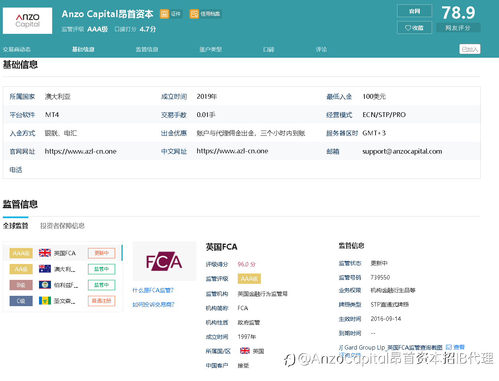Click the 4.7分 reputation score
Viewport: 499px width, 381px height.
click(148, 29)
